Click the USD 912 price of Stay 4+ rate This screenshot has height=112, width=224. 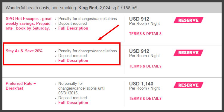(139, 51)
